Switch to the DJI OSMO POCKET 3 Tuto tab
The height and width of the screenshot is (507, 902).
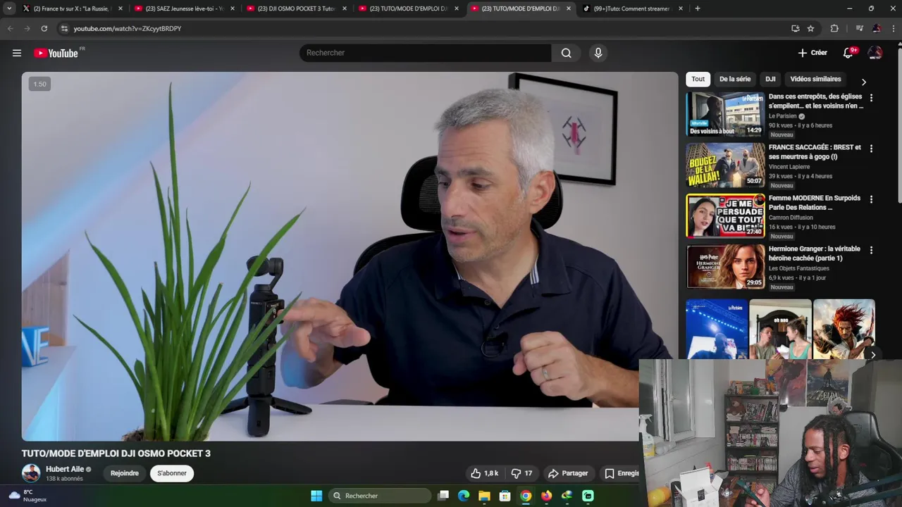click(x=295, y=8)
